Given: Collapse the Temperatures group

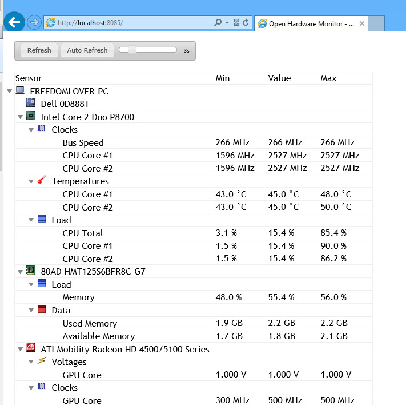Looking at the screenshot, I should coord(31,181).
